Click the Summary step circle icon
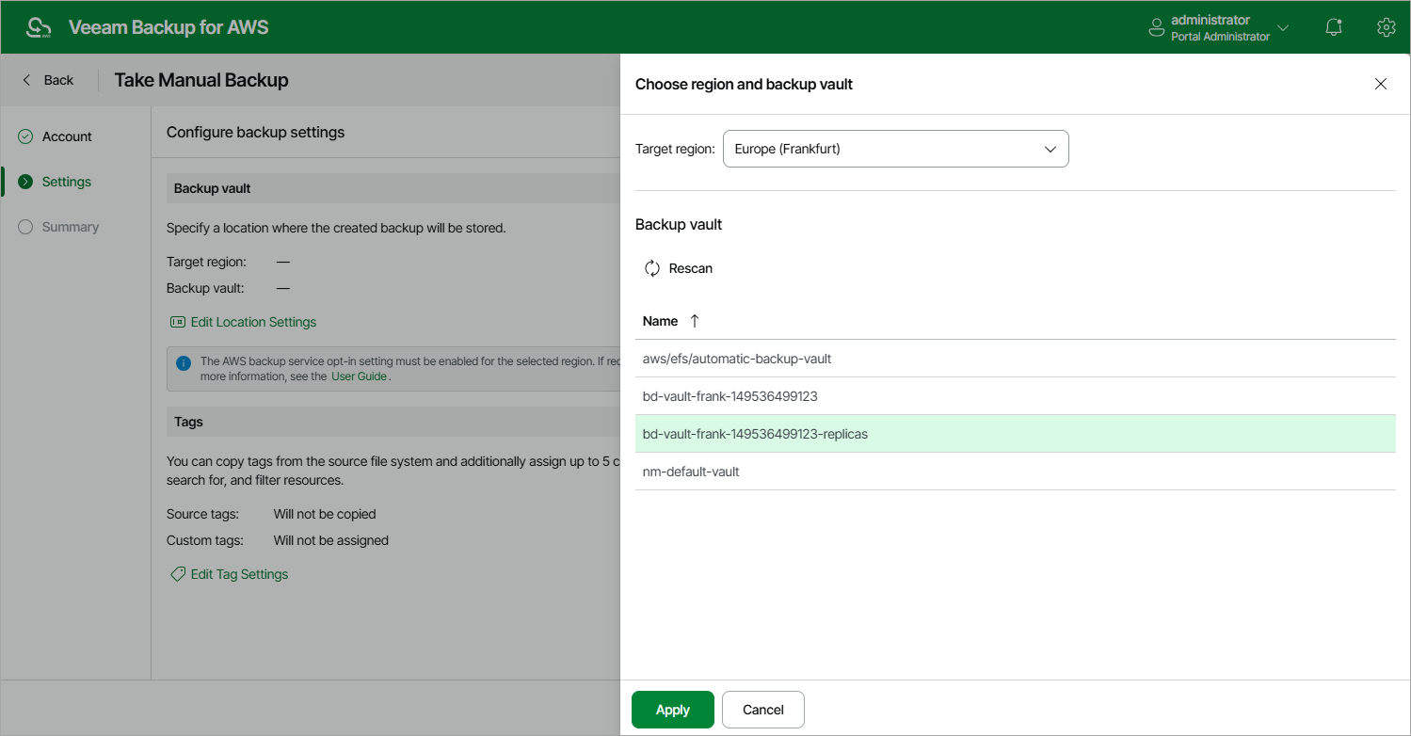This screenshot has width=1411, height=736. (x=25, y=227)
